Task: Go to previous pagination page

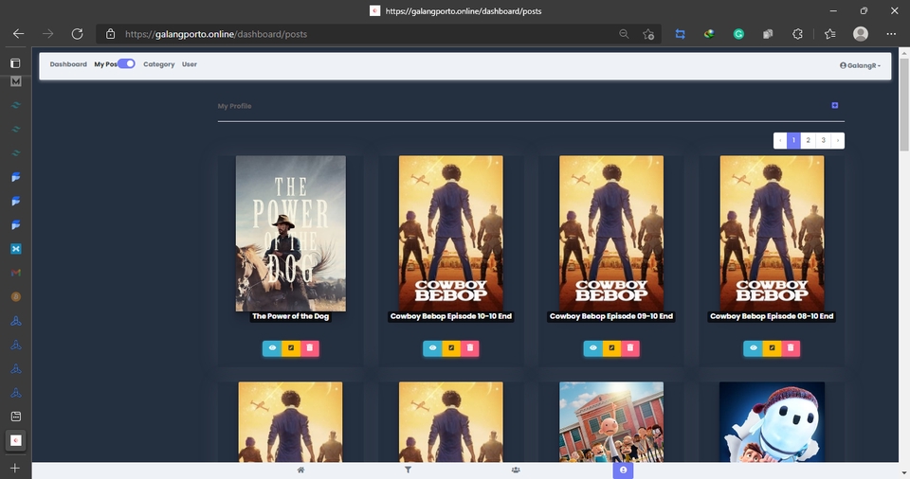Action: click(780, 140)
